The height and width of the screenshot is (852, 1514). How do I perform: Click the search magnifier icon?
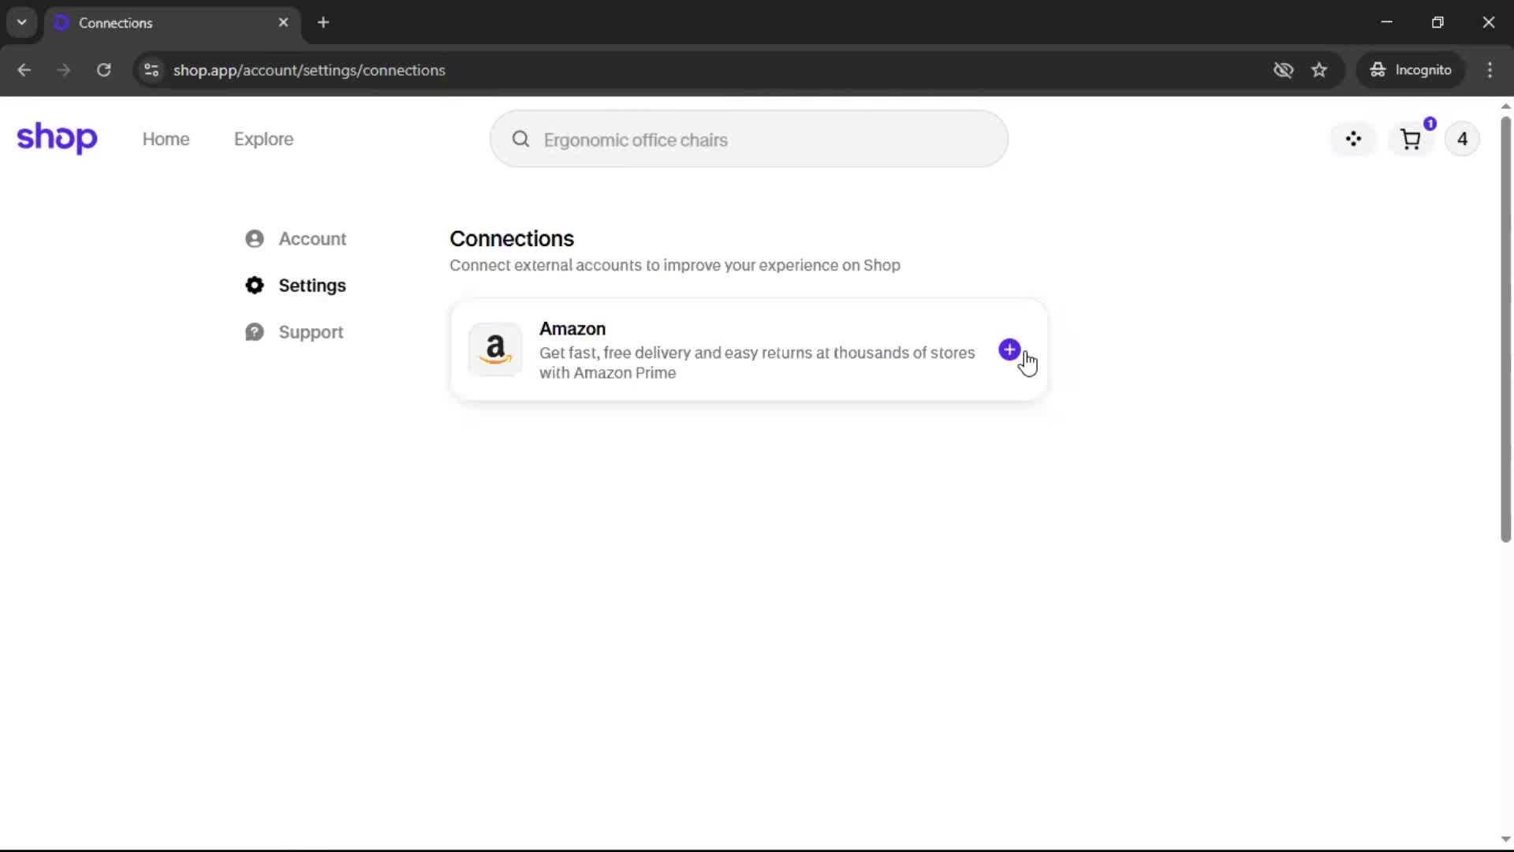click(x=520, y=140)
